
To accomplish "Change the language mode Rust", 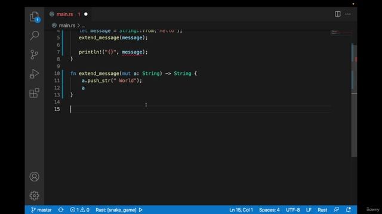I will pos(322,210).
